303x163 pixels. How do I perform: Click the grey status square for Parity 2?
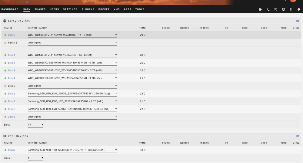5,43
